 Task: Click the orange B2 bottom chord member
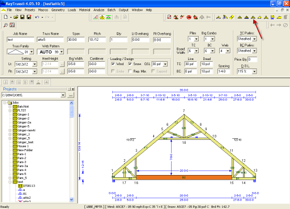pos(184,177)
